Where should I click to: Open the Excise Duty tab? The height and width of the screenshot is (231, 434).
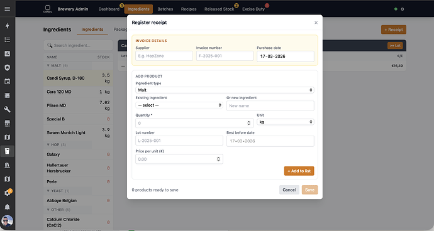(253, 9)
